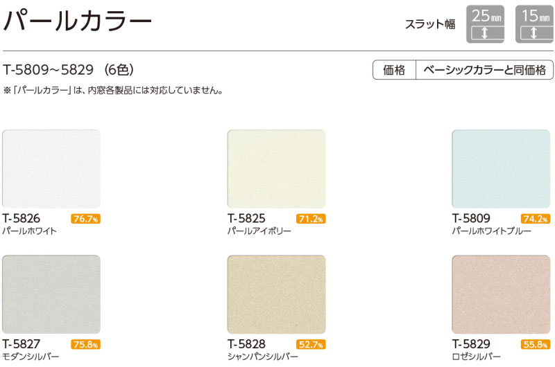Click the T-5809~5829 (6色) range text
Viewport: 555px width, 367px height.
coord(68,69)
